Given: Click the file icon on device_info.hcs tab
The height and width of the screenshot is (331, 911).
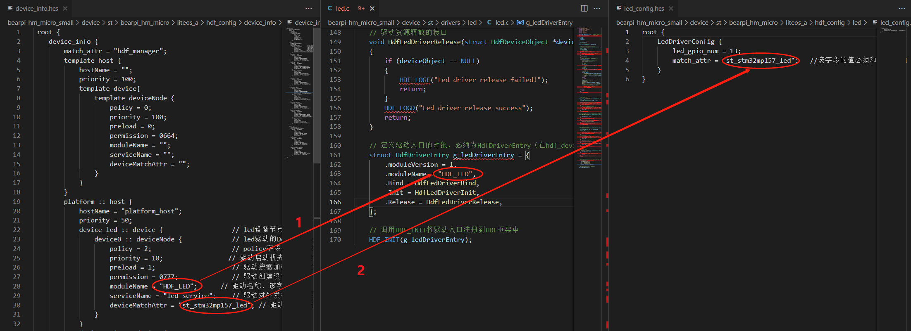Looking at the screenshot, I should click(x=10, y=8).
